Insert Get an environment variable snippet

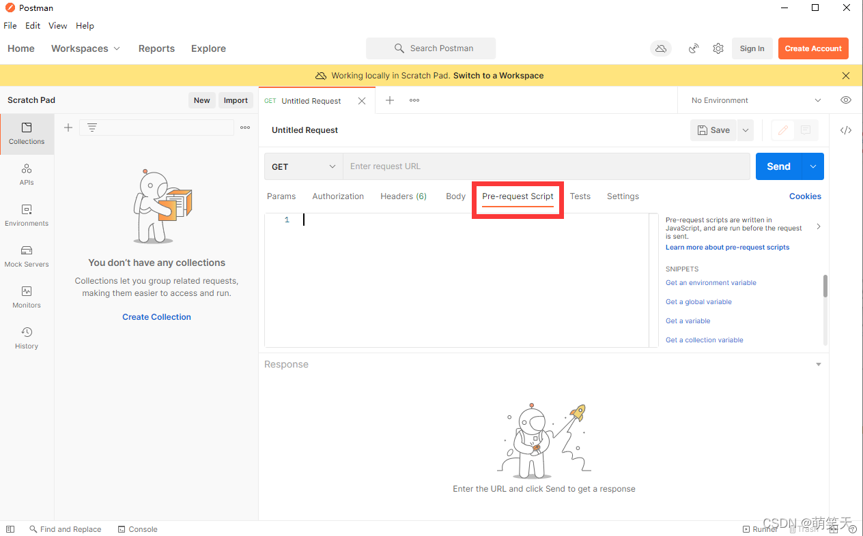[711, 283]
